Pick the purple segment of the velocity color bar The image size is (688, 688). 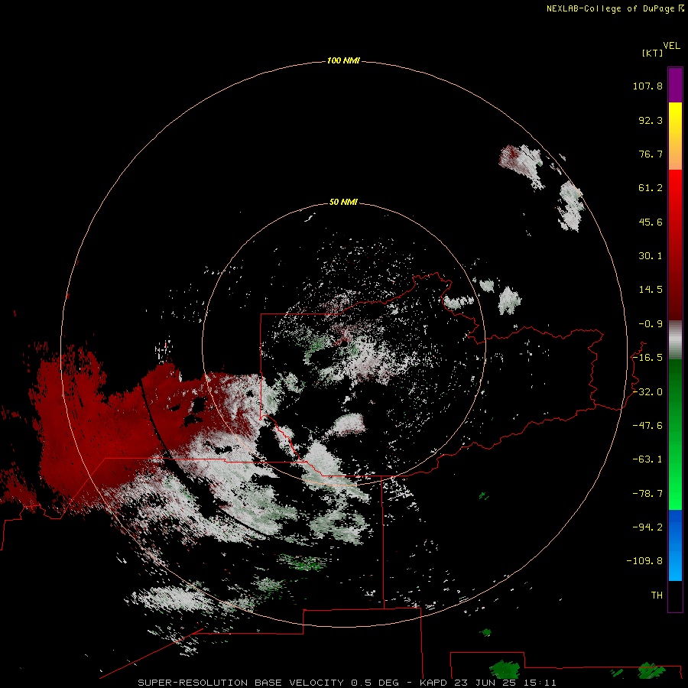[x=675, y=85]
